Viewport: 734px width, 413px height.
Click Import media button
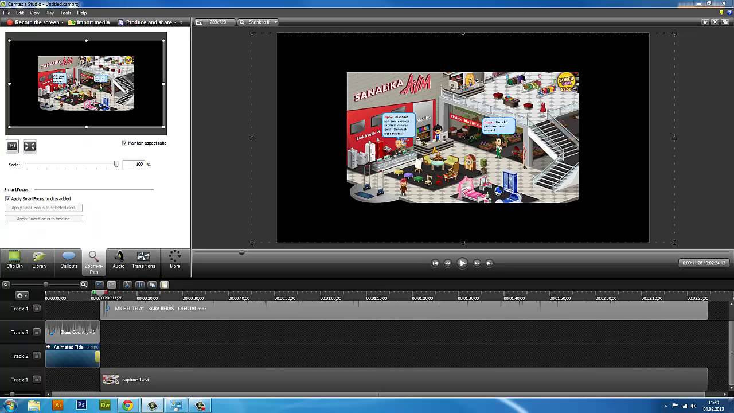point(89,22)
